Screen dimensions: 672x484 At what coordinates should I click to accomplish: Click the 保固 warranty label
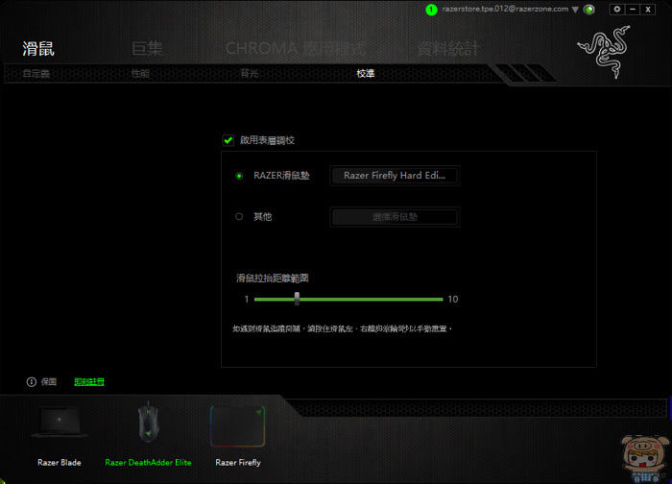click(x=49, y=381)
